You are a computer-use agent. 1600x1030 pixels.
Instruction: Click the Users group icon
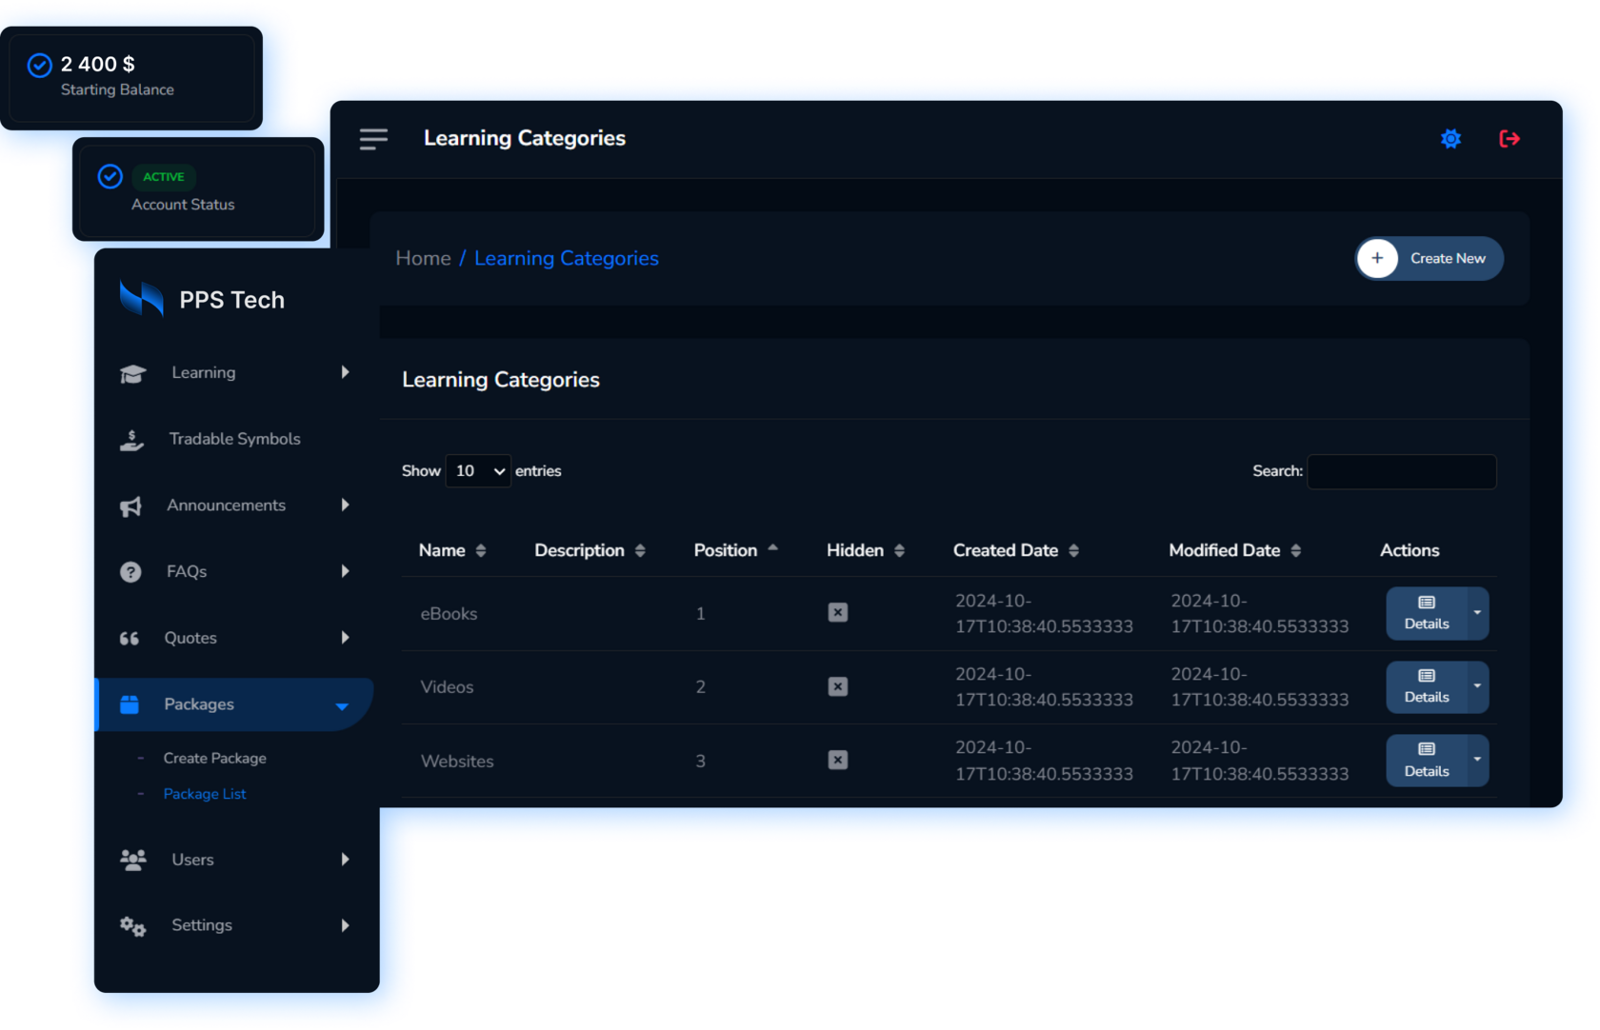pyautogui.click(x=133, y=861)
